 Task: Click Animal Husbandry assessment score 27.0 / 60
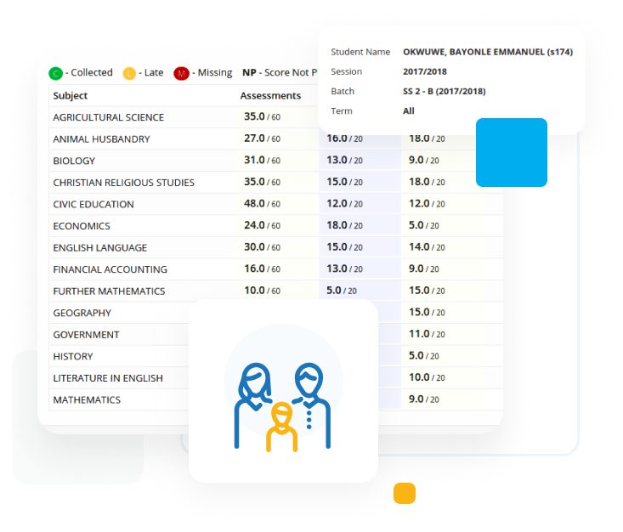(x=263, y=139)
